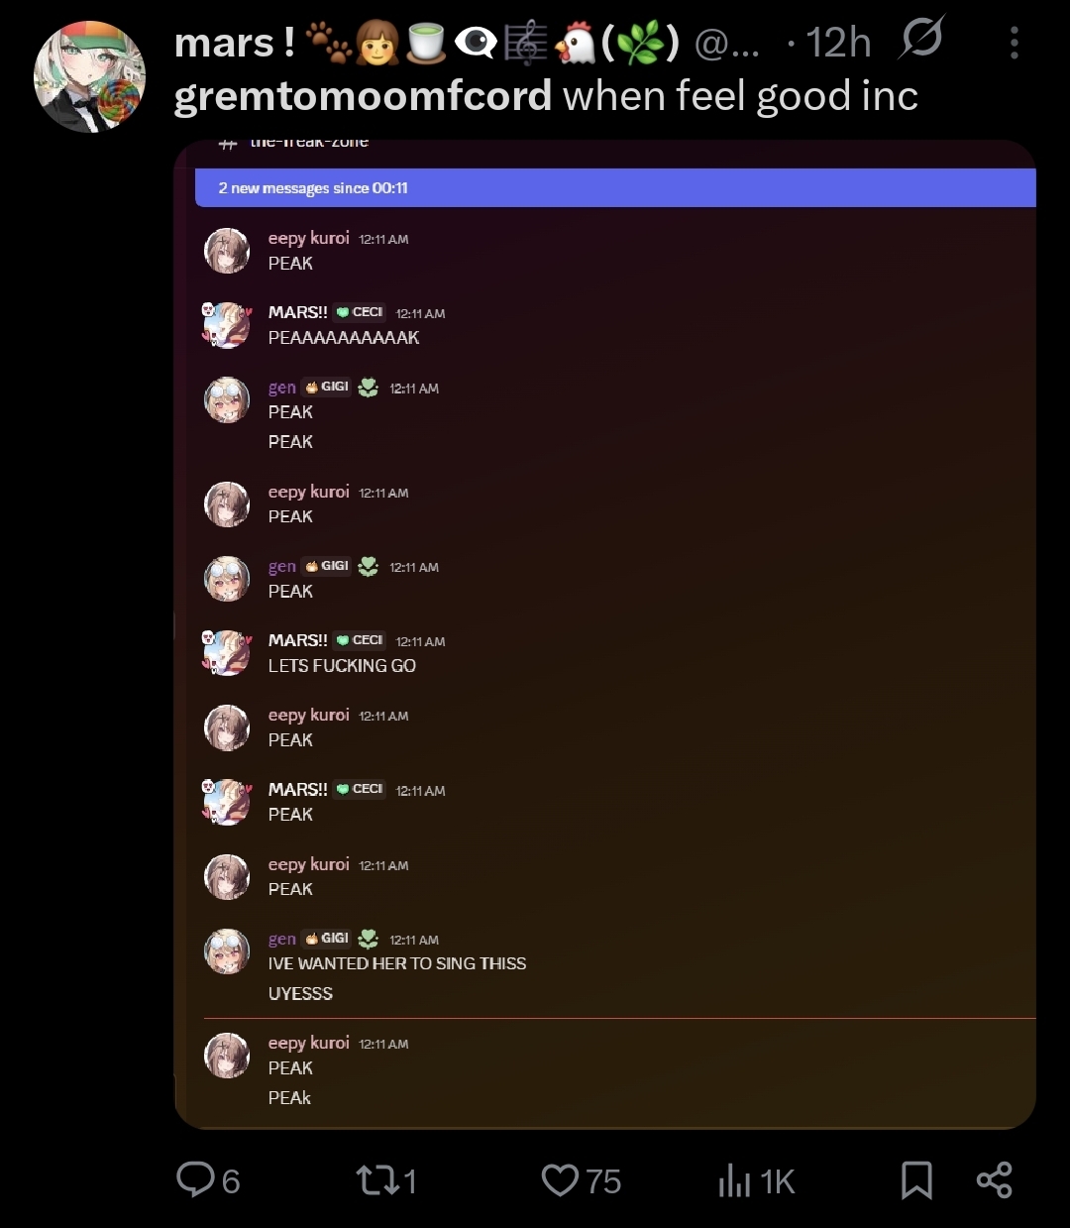Click the 2 new messages banner
Screen dimensions: 1070x1228
(x=615, y=187)
